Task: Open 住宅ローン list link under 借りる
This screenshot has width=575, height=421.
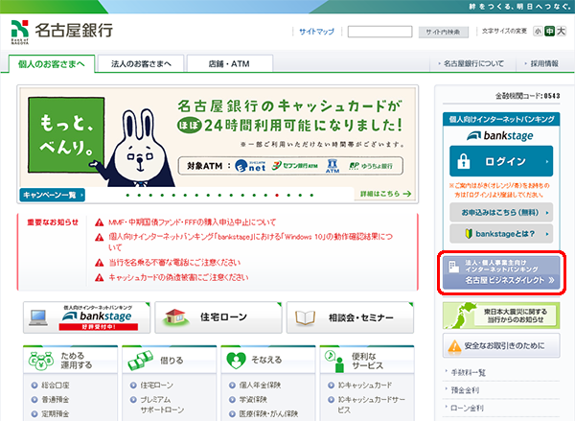Action: point(156,385)
